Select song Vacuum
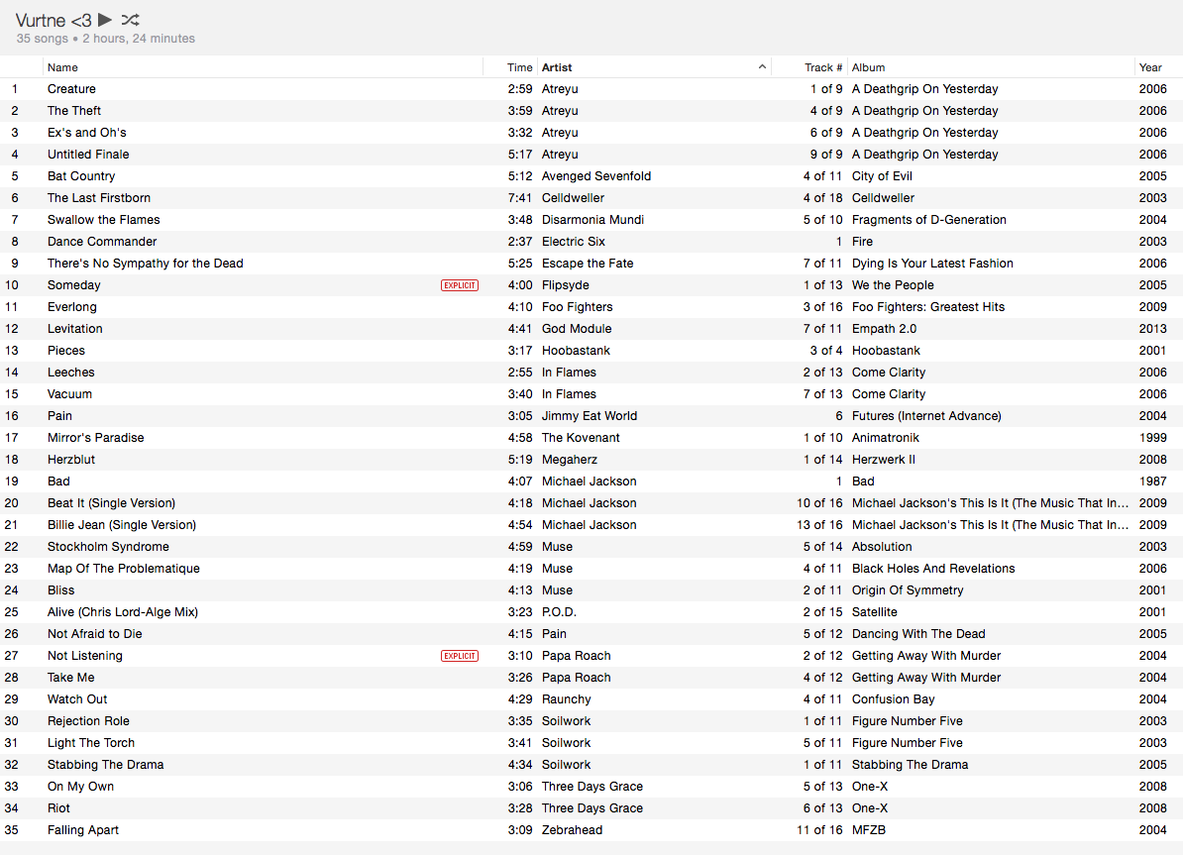The image size is (1183, 855). click(x=69, y=394)
